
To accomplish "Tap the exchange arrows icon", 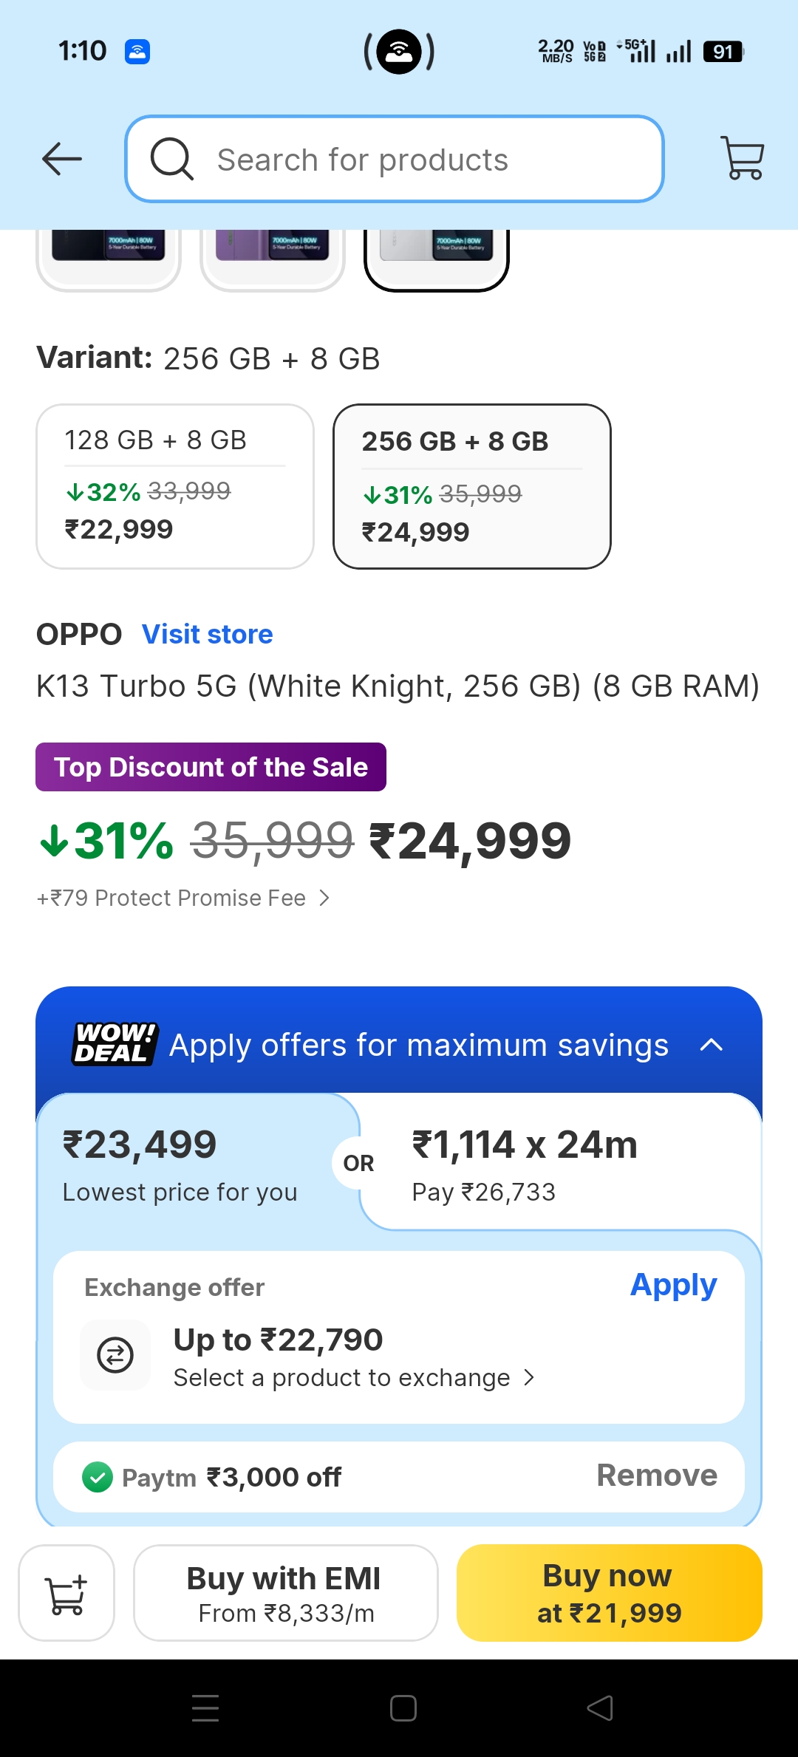I will (115, 1354).
